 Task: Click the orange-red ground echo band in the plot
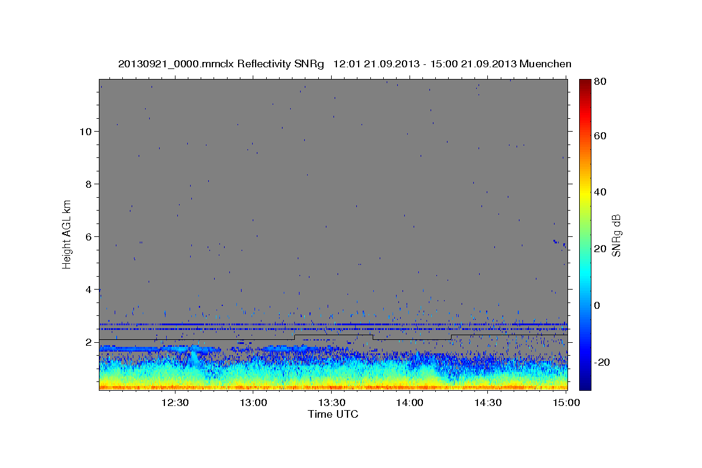333,387
